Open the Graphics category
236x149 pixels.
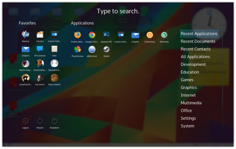pos(189,87)
